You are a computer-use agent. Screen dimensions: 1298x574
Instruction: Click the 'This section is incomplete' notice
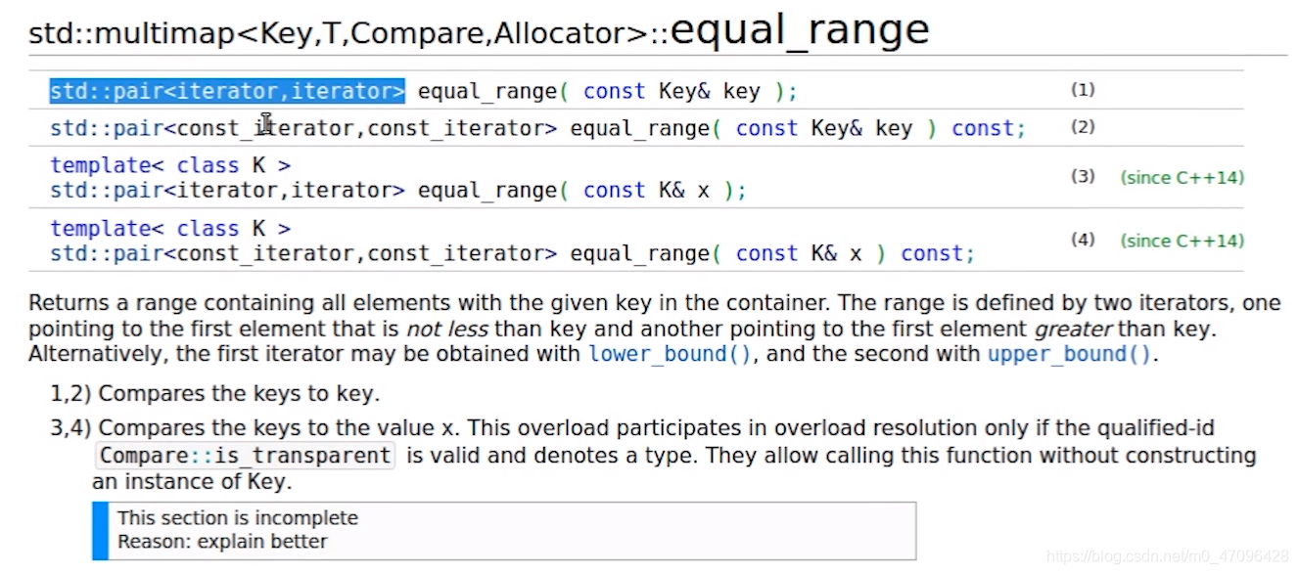point(238,518)
